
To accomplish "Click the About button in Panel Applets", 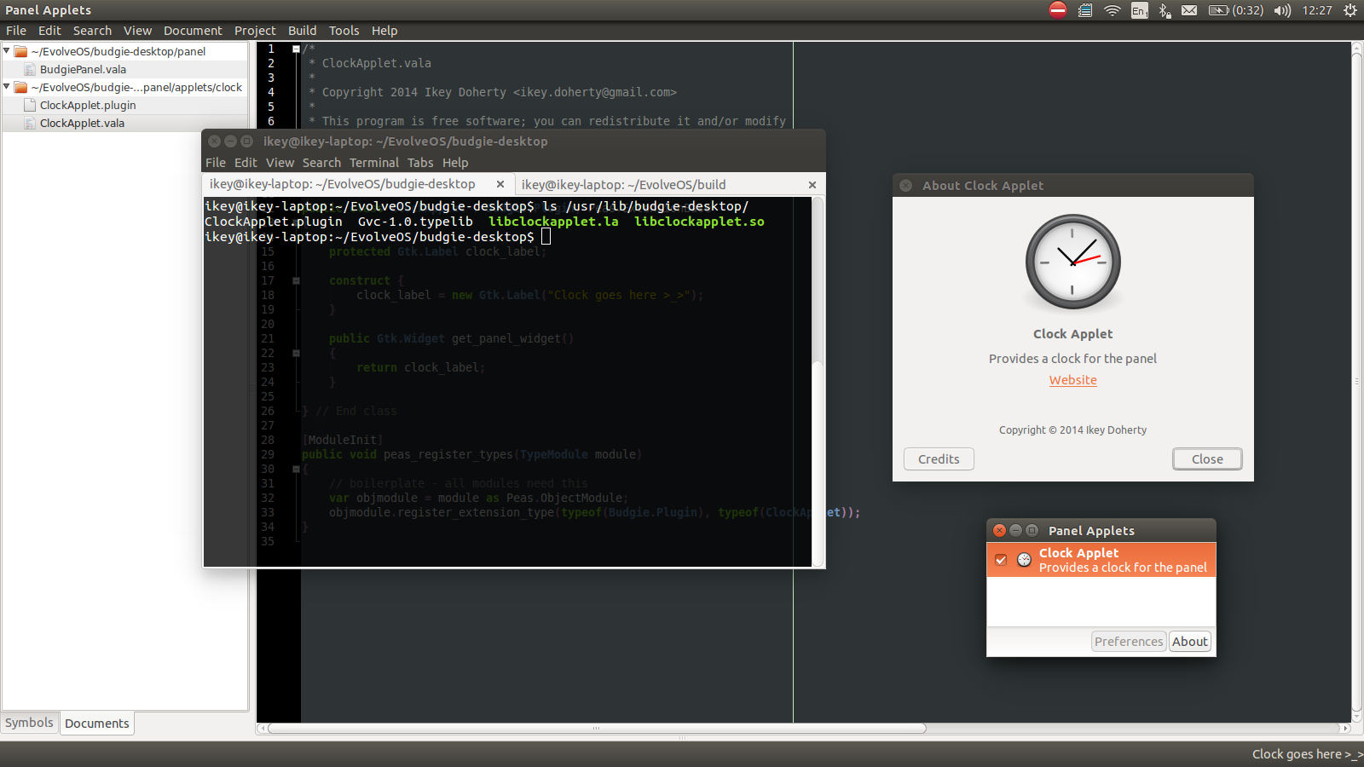I will coord(1189,642).
